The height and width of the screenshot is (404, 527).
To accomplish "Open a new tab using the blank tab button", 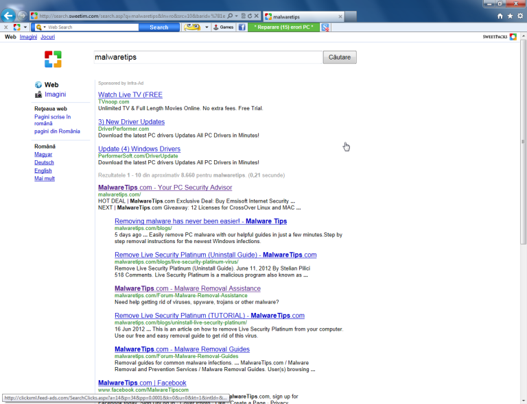I will click(x=351, y=16).
